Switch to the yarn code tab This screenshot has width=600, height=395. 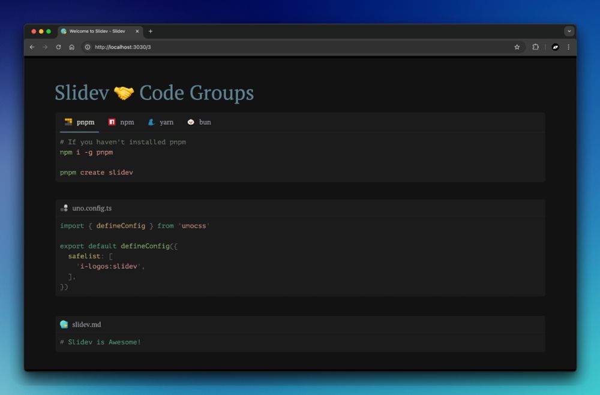tap(161, 122)
